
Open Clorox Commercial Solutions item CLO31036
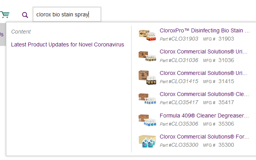pyautogui.click(x=204, y=52)
